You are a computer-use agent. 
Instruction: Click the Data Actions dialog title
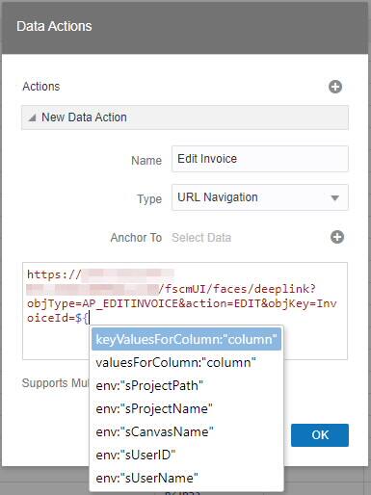(54, 26)
